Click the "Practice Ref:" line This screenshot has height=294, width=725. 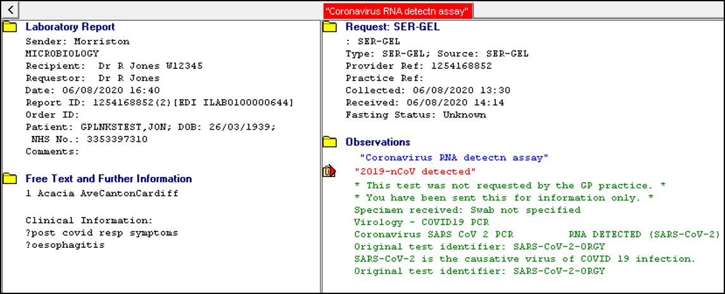click(385, 78)
